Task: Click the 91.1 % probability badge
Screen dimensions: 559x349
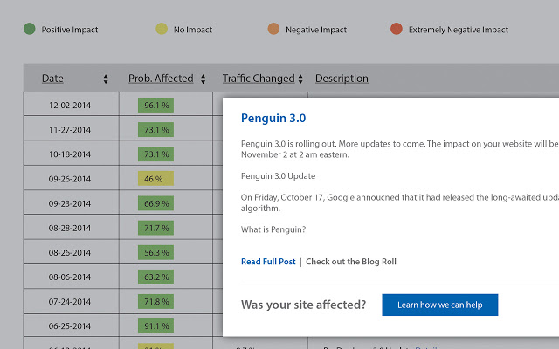Action: pos(156,326)
